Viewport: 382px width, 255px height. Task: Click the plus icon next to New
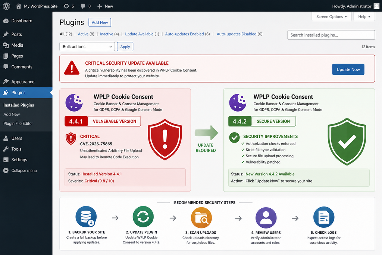[x=99, y=6]
